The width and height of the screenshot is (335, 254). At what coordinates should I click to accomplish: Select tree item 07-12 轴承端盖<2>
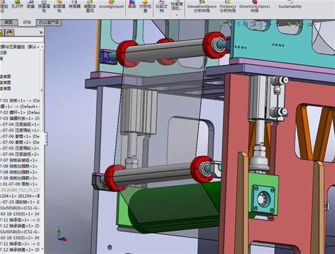click(20, 250)
